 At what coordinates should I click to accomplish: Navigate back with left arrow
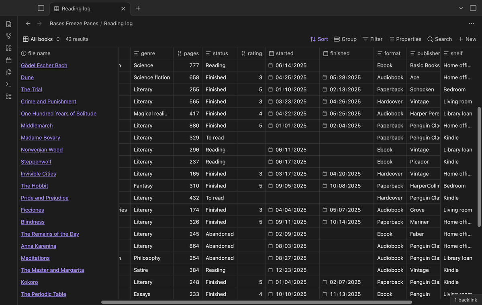(28, 23)
